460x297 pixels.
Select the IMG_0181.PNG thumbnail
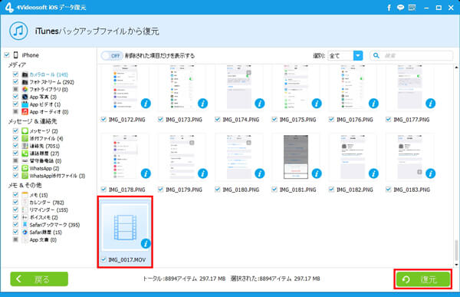click(296, 157)
